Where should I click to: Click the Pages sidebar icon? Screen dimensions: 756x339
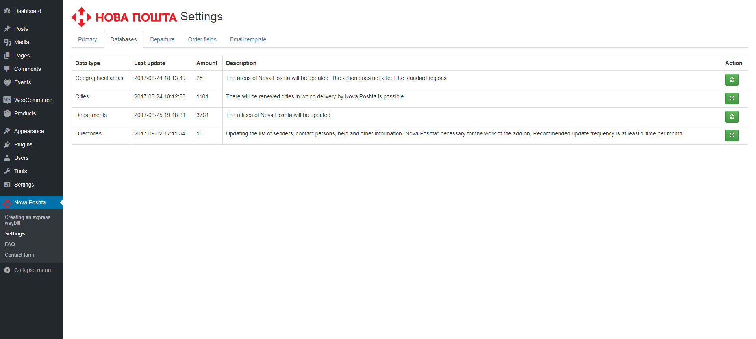click(x=7, y=56)
